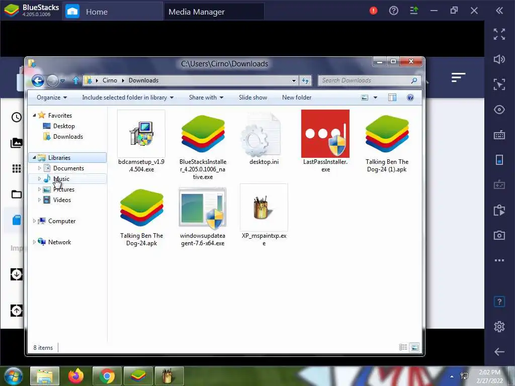Click Explorer up folder arrow
This screenshot has height=386, width=515.
coord(76,80)
